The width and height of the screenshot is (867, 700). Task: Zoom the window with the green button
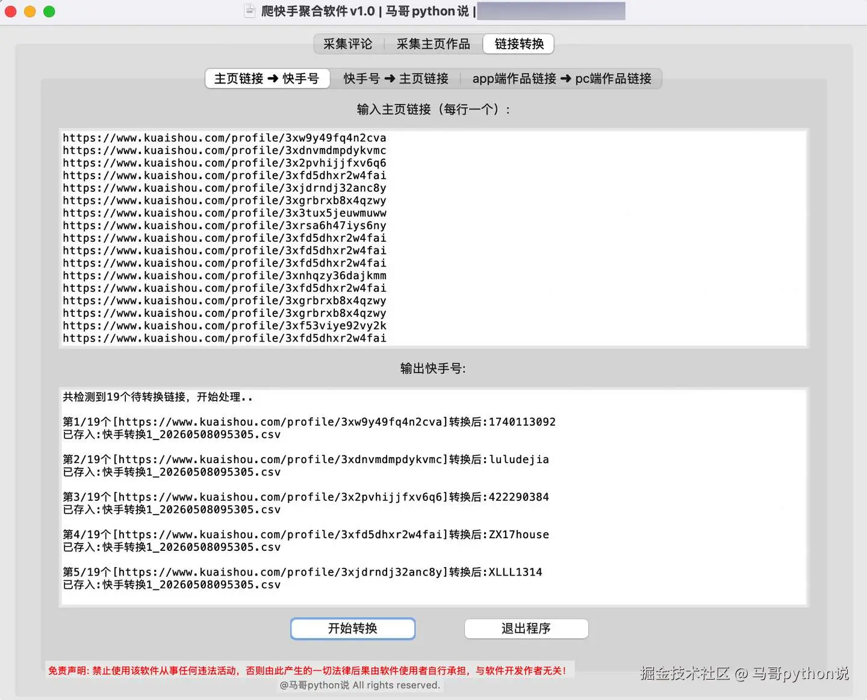coord(49,11)
